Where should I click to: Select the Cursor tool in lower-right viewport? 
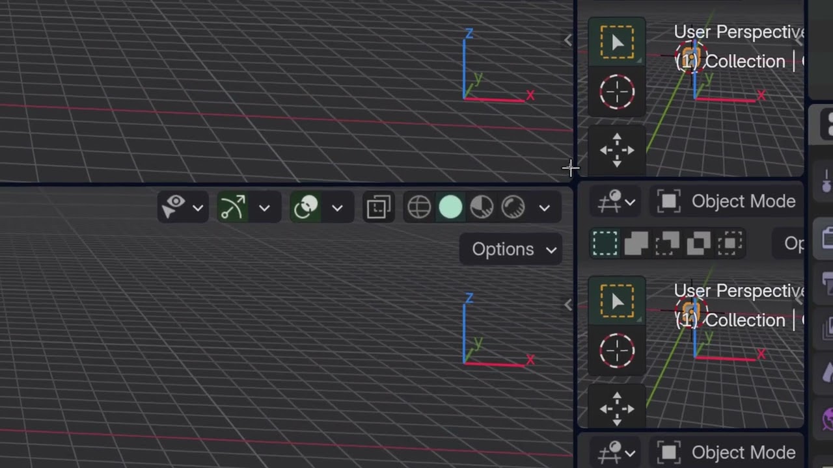(x=617, y=351)
